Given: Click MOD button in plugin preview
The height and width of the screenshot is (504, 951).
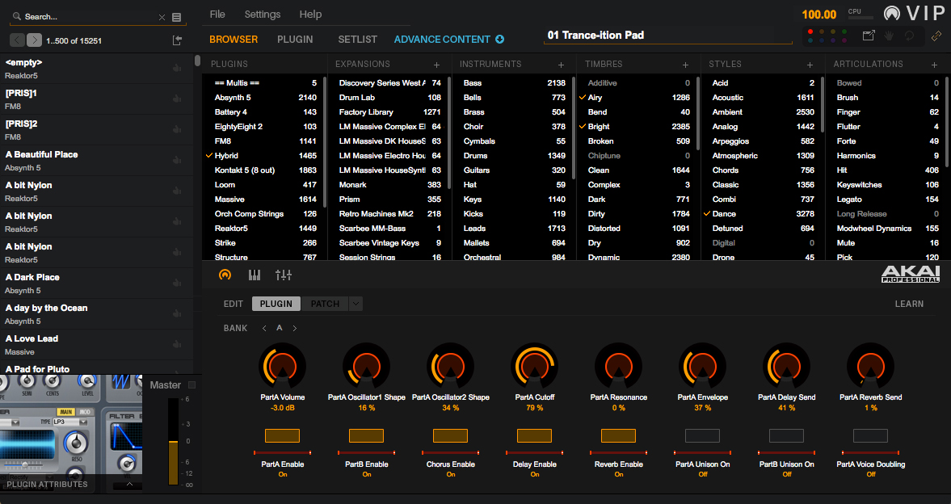Looking at the screenshot, I should coord(84,412).
